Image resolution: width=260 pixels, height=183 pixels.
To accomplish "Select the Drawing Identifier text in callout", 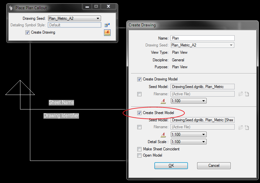I will click(x=61, y=116).
